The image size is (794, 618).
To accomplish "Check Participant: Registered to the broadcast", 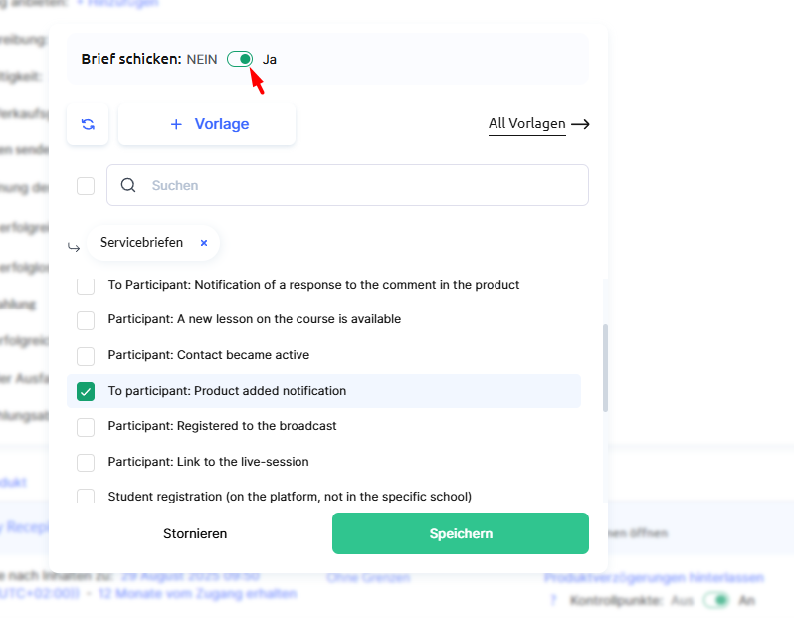I will coord(86,426).
